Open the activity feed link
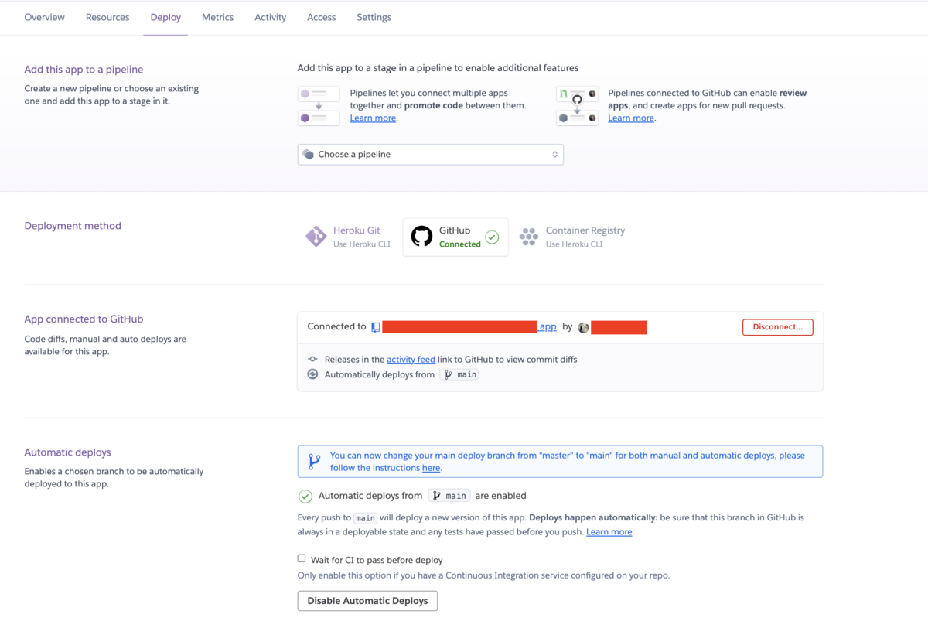This screenshot has height=628, width=928. click(411, 360)
